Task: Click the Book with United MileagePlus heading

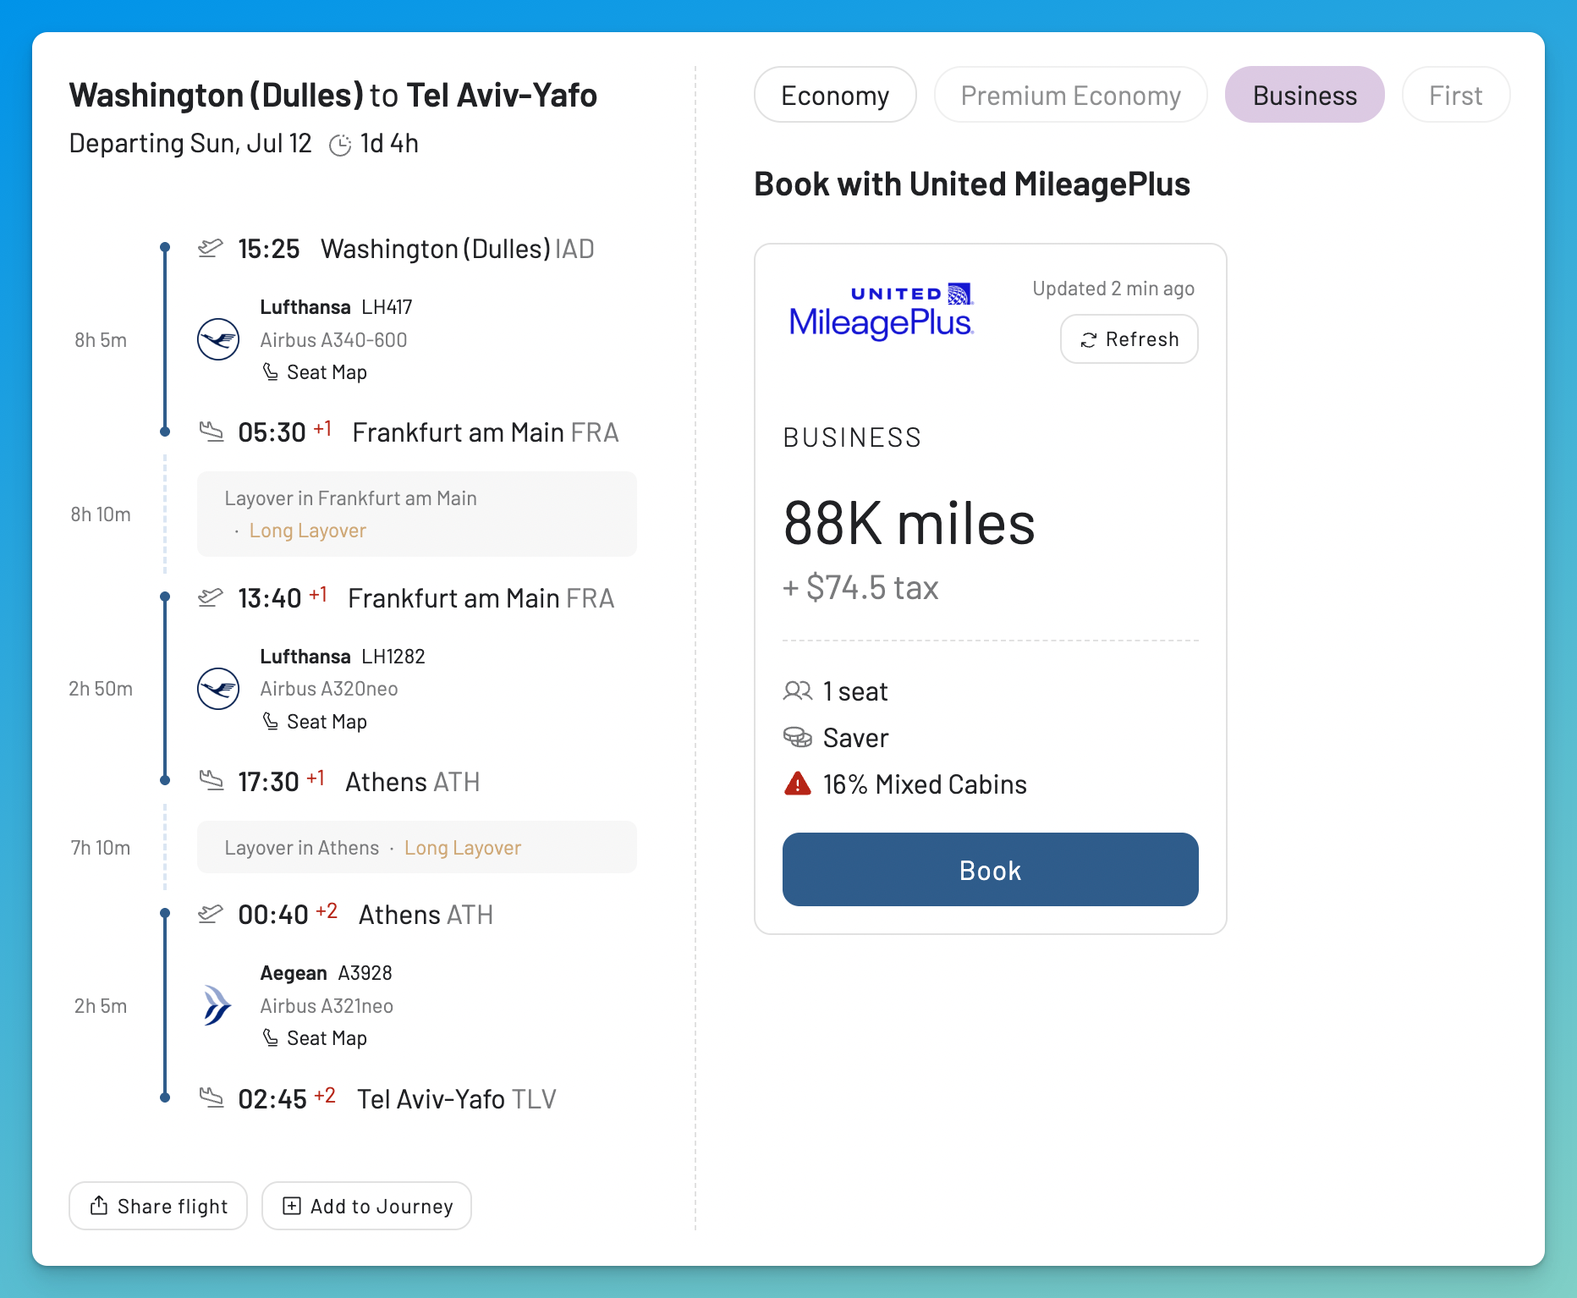Action: point(972,184)
